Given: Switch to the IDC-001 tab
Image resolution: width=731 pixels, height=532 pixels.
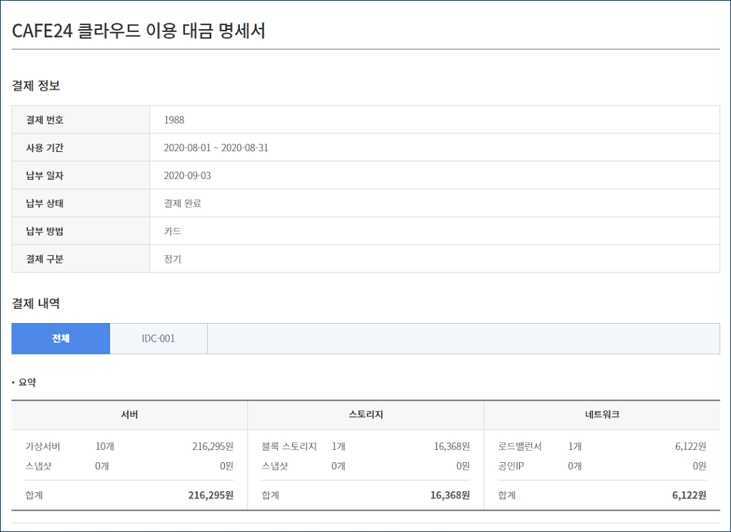Looking at the screenshot, I should pos(158,339).
